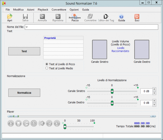
Task: Minimize the Sound Normalizer window
Action: point(143,2)
